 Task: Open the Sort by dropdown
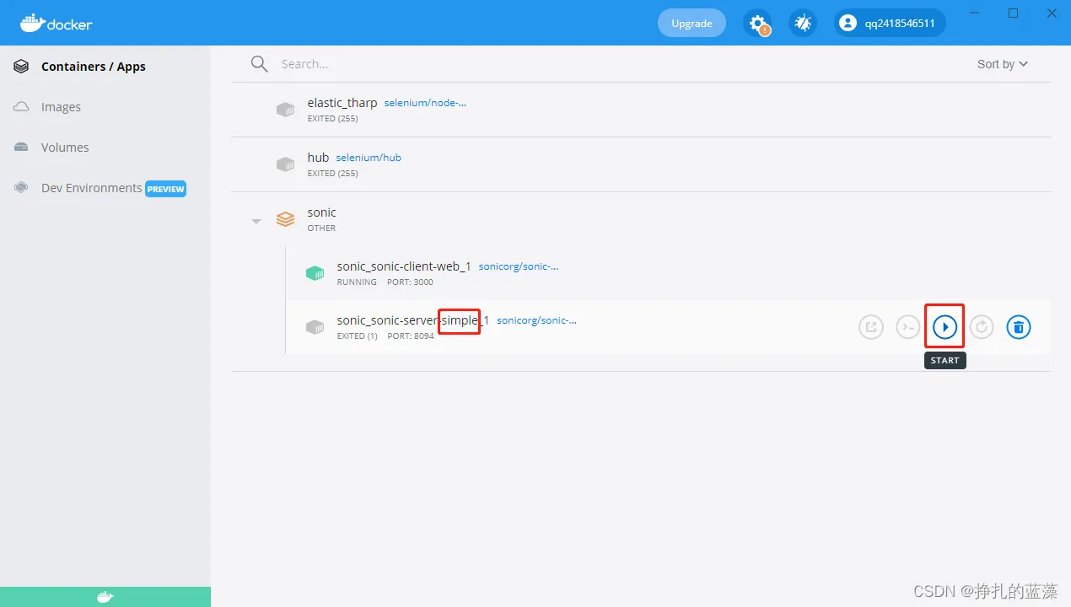(1003, 64)
